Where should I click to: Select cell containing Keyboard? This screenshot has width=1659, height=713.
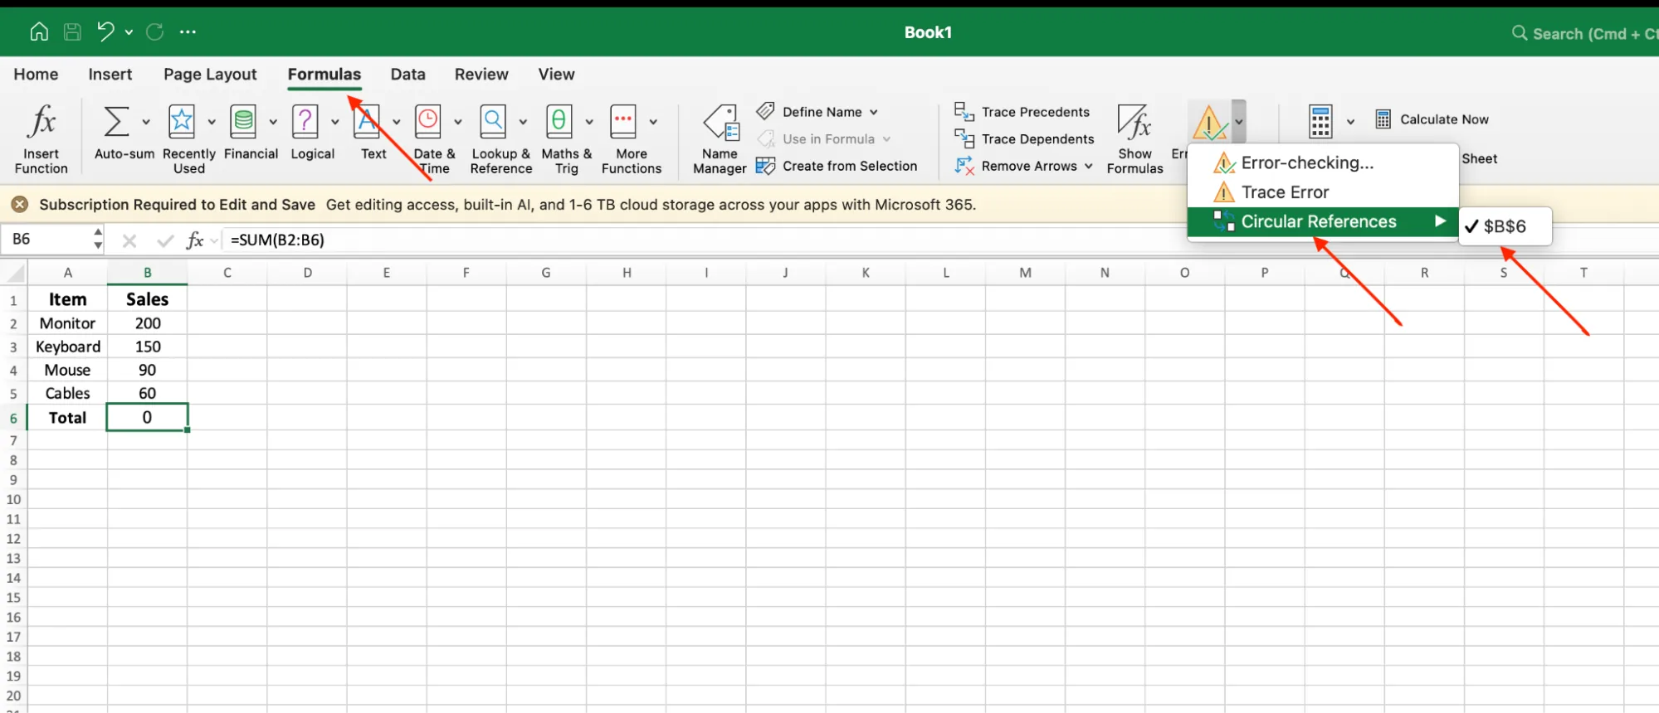[x=67, y=347]
